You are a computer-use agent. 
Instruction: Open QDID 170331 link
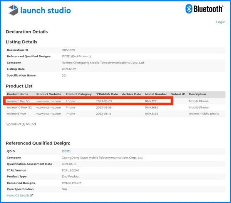[x=66, y=151]
